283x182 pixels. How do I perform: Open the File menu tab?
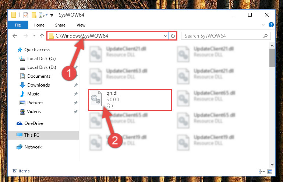18,25
